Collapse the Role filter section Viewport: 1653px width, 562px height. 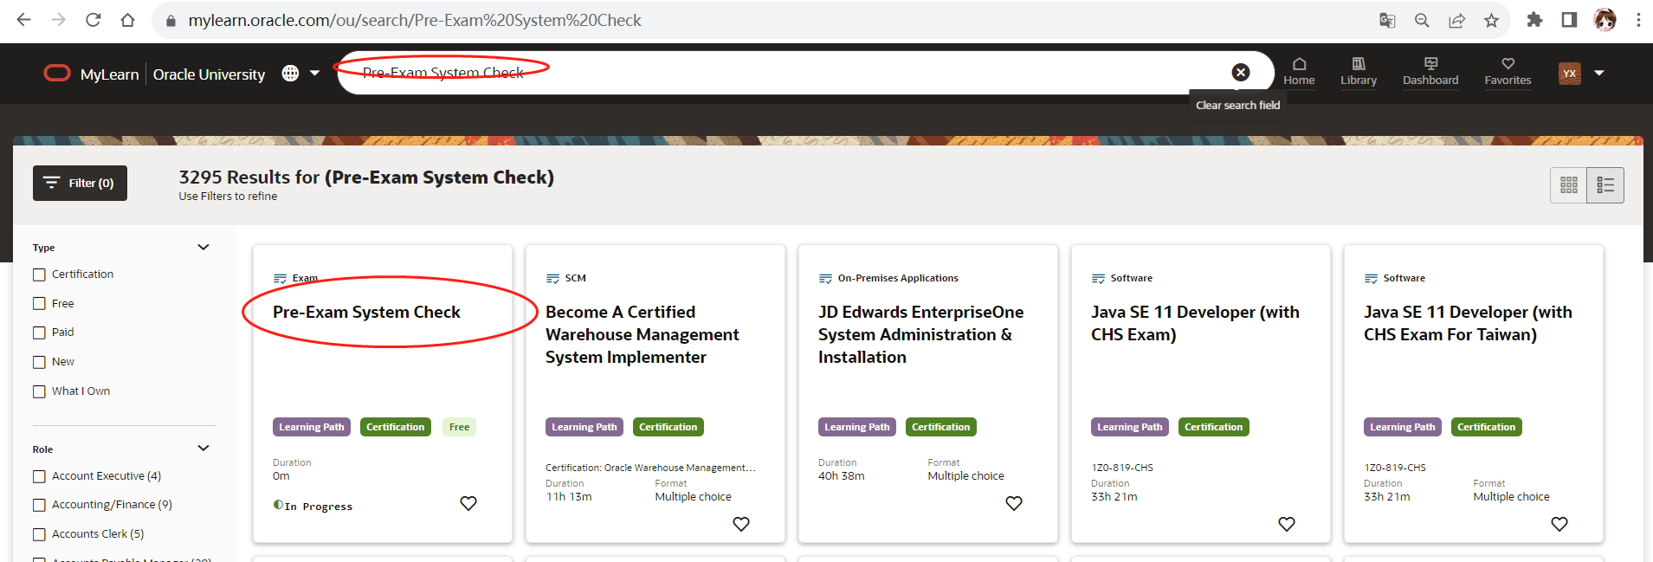click(x=203, y=449)
